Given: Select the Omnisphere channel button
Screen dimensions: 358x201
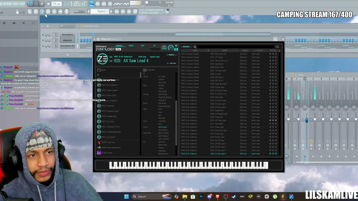Looking at the screenshot, I should [67, 35].
